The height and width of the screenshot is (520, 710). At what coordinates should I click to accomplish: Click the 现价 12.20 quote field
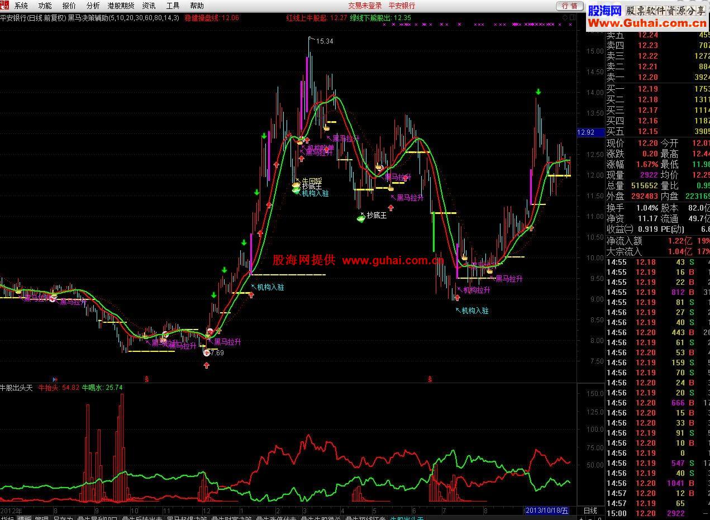coord(633,144)
